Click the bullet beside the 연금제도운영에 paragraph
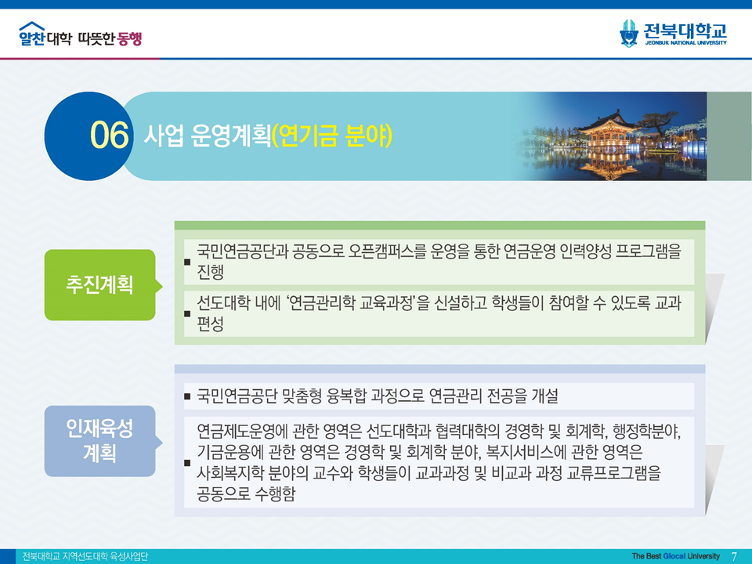The width and height of the screenshot is (752, 564). 187,463
